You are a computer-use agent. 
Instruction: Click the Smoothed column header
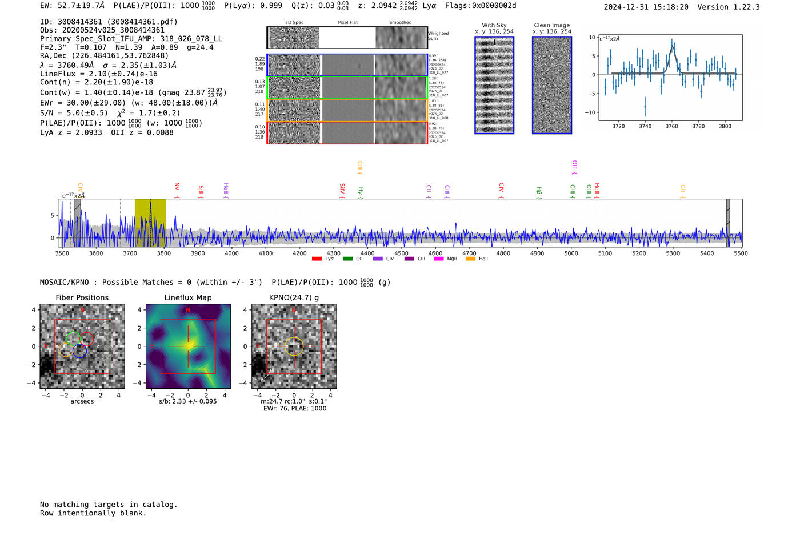tap(400, 23)
